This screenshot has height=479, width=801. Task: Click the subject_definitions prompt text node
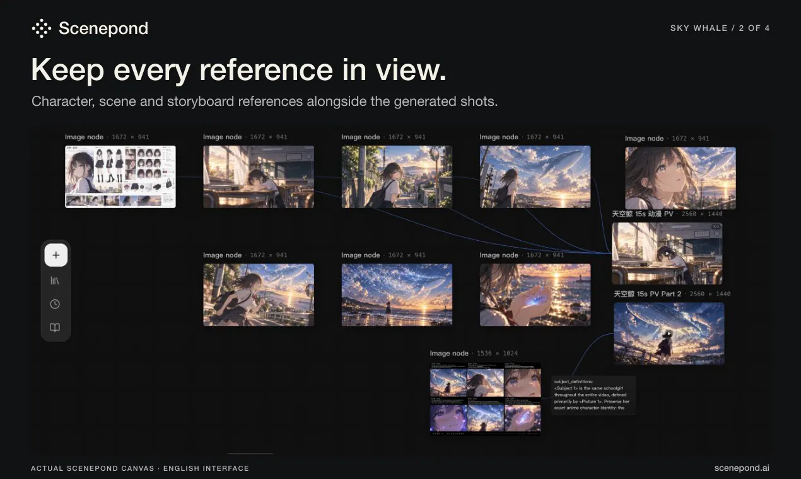593,395
